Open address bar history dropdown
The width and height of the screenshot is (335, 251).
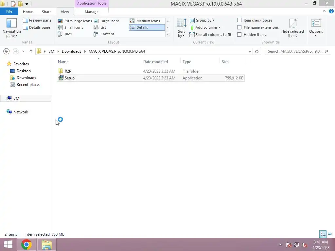(x=250, y=51)
